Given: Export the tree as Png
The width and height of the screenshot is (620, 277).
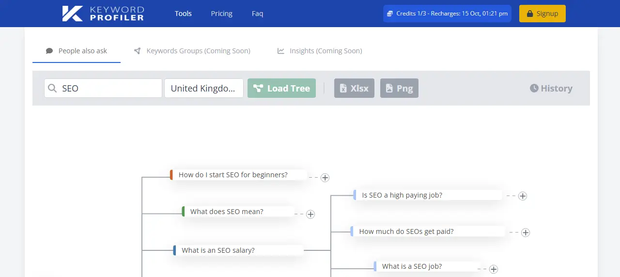Looking at the screenshot, I should (400, 88).
